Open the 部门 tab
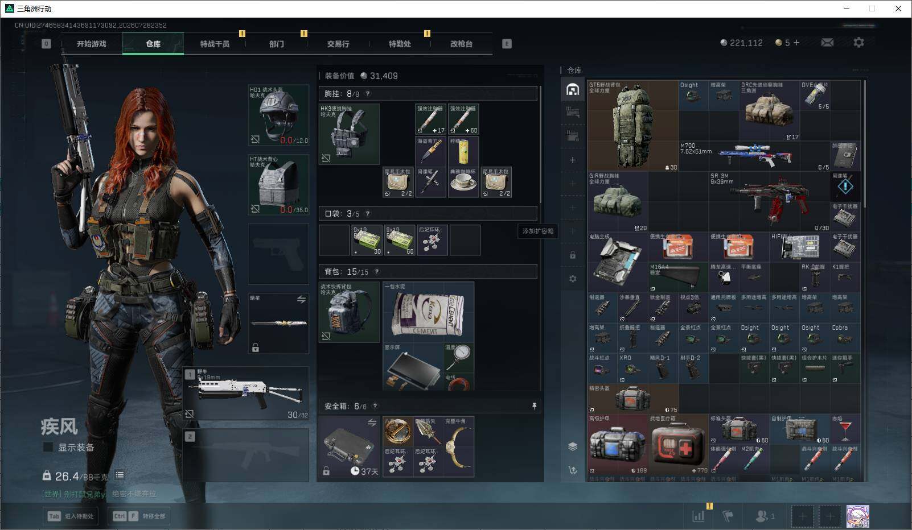 point(277,44)
